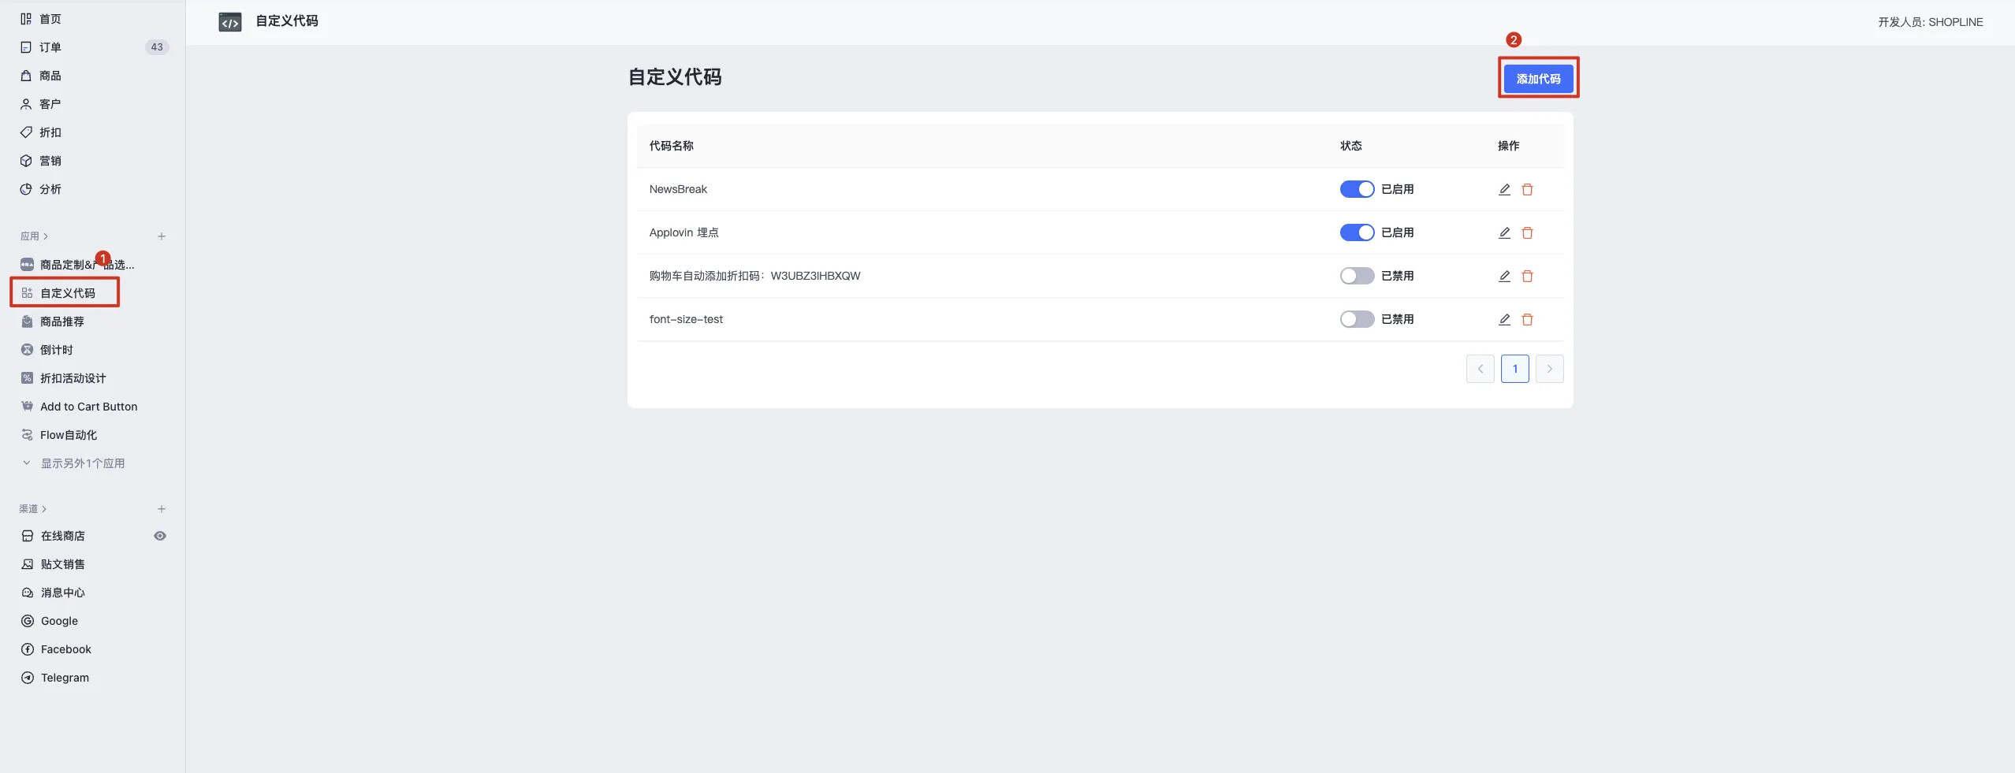Click trash icon for 购物车自动添加折扣码 row
Viewport: 2015px width, 773px height.
pos(1527,276)
